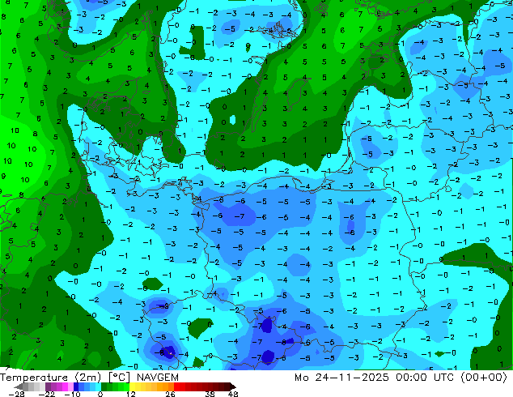Pick the bright red legend swatch at 26

click(176, 386)
